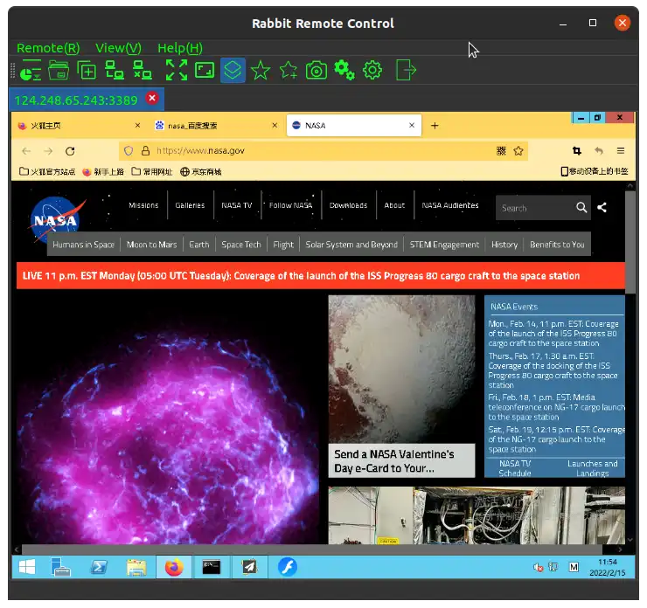Viewport: 647px width, 608px height.
Task: Open the Help(H) menu
Action: 180,48
